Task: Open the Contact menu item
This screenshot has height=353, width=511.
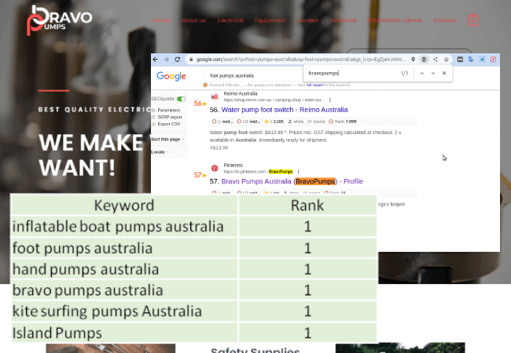Action: pyautogui.click(x=444, y=20)
